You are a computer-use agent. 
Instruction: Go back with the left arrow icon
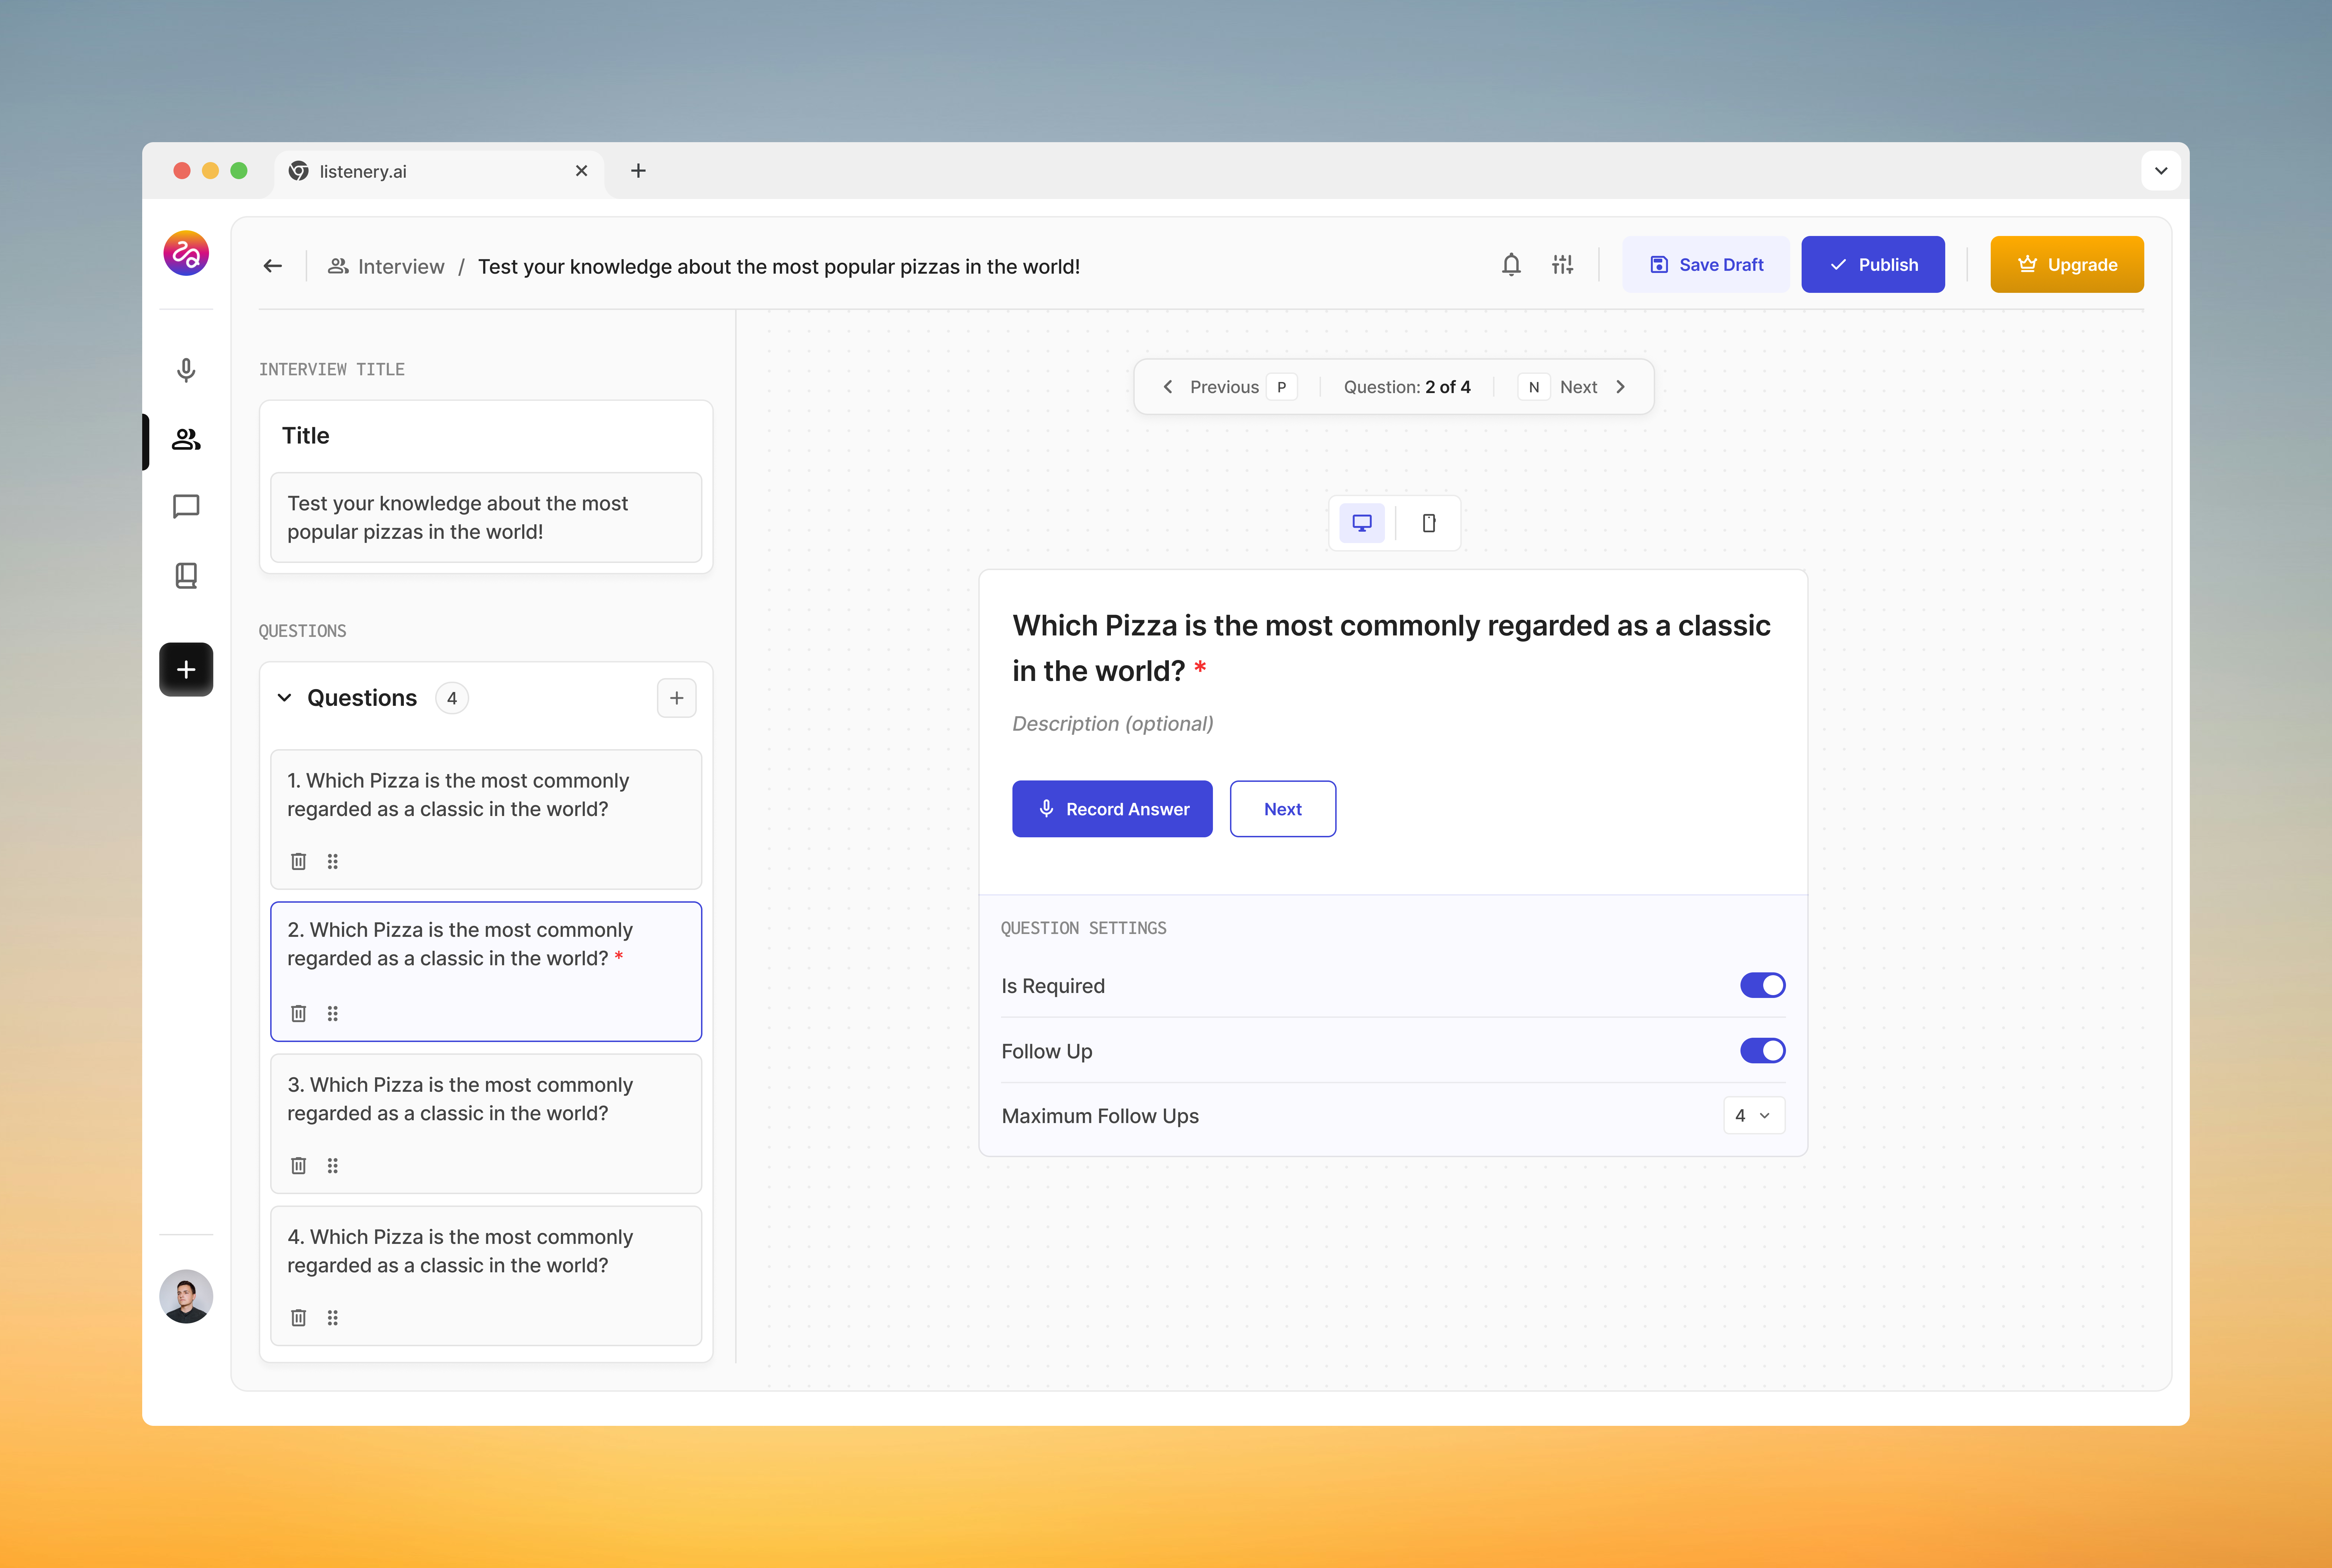(x=273, y=266)
